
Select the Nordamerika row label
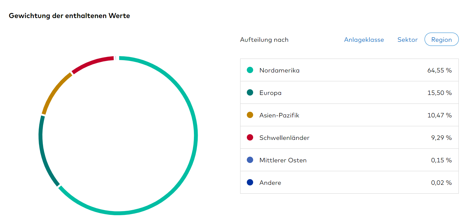279,70
